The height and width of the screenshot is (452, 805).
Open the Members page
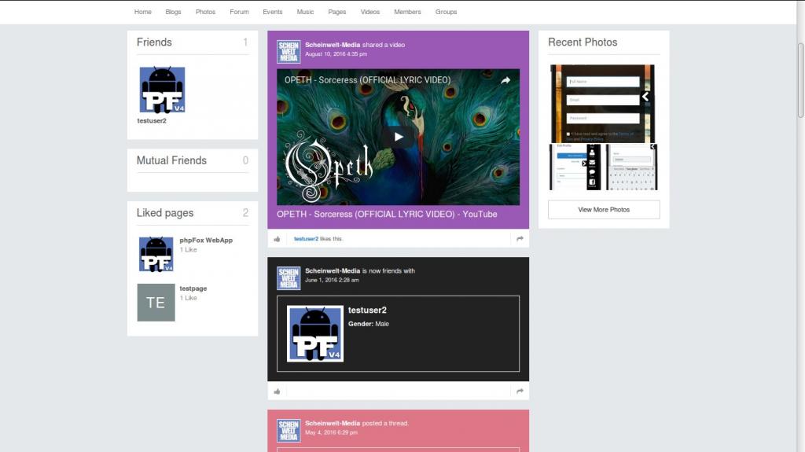tap(407, 12)
